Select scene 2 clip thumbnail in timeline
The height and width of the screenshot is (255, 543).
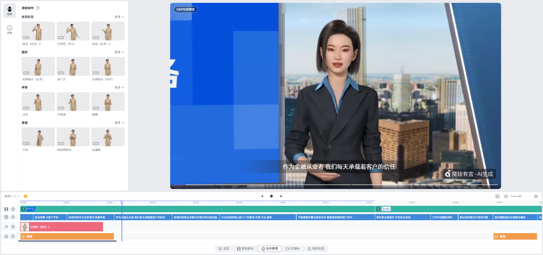click(x=386, y=209)
